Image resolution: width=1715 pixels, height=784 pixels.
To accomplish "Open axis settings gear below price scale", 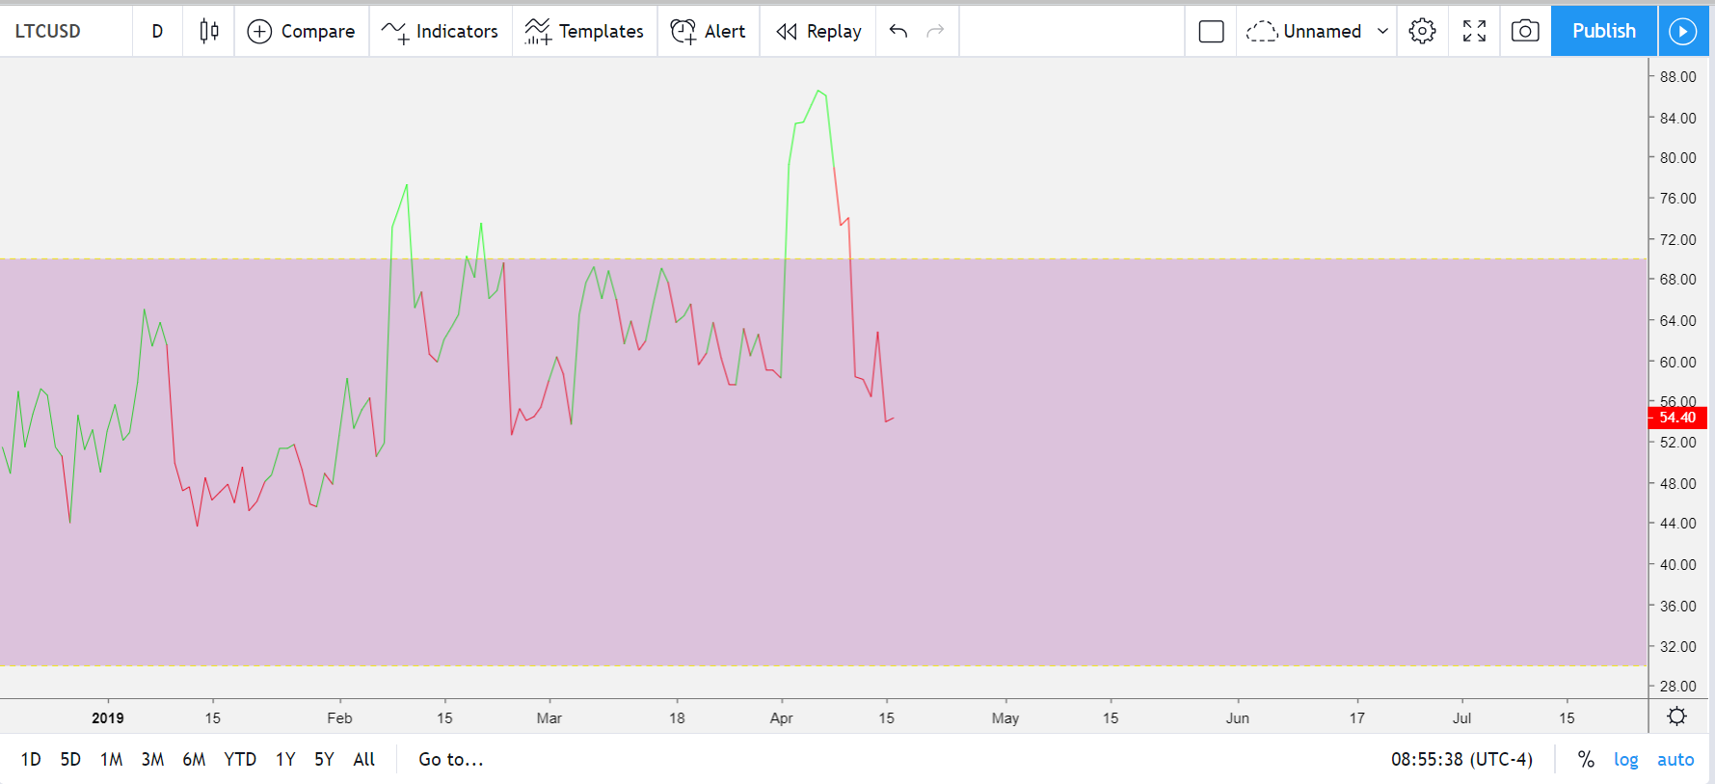I will [x=1677, y=716].
